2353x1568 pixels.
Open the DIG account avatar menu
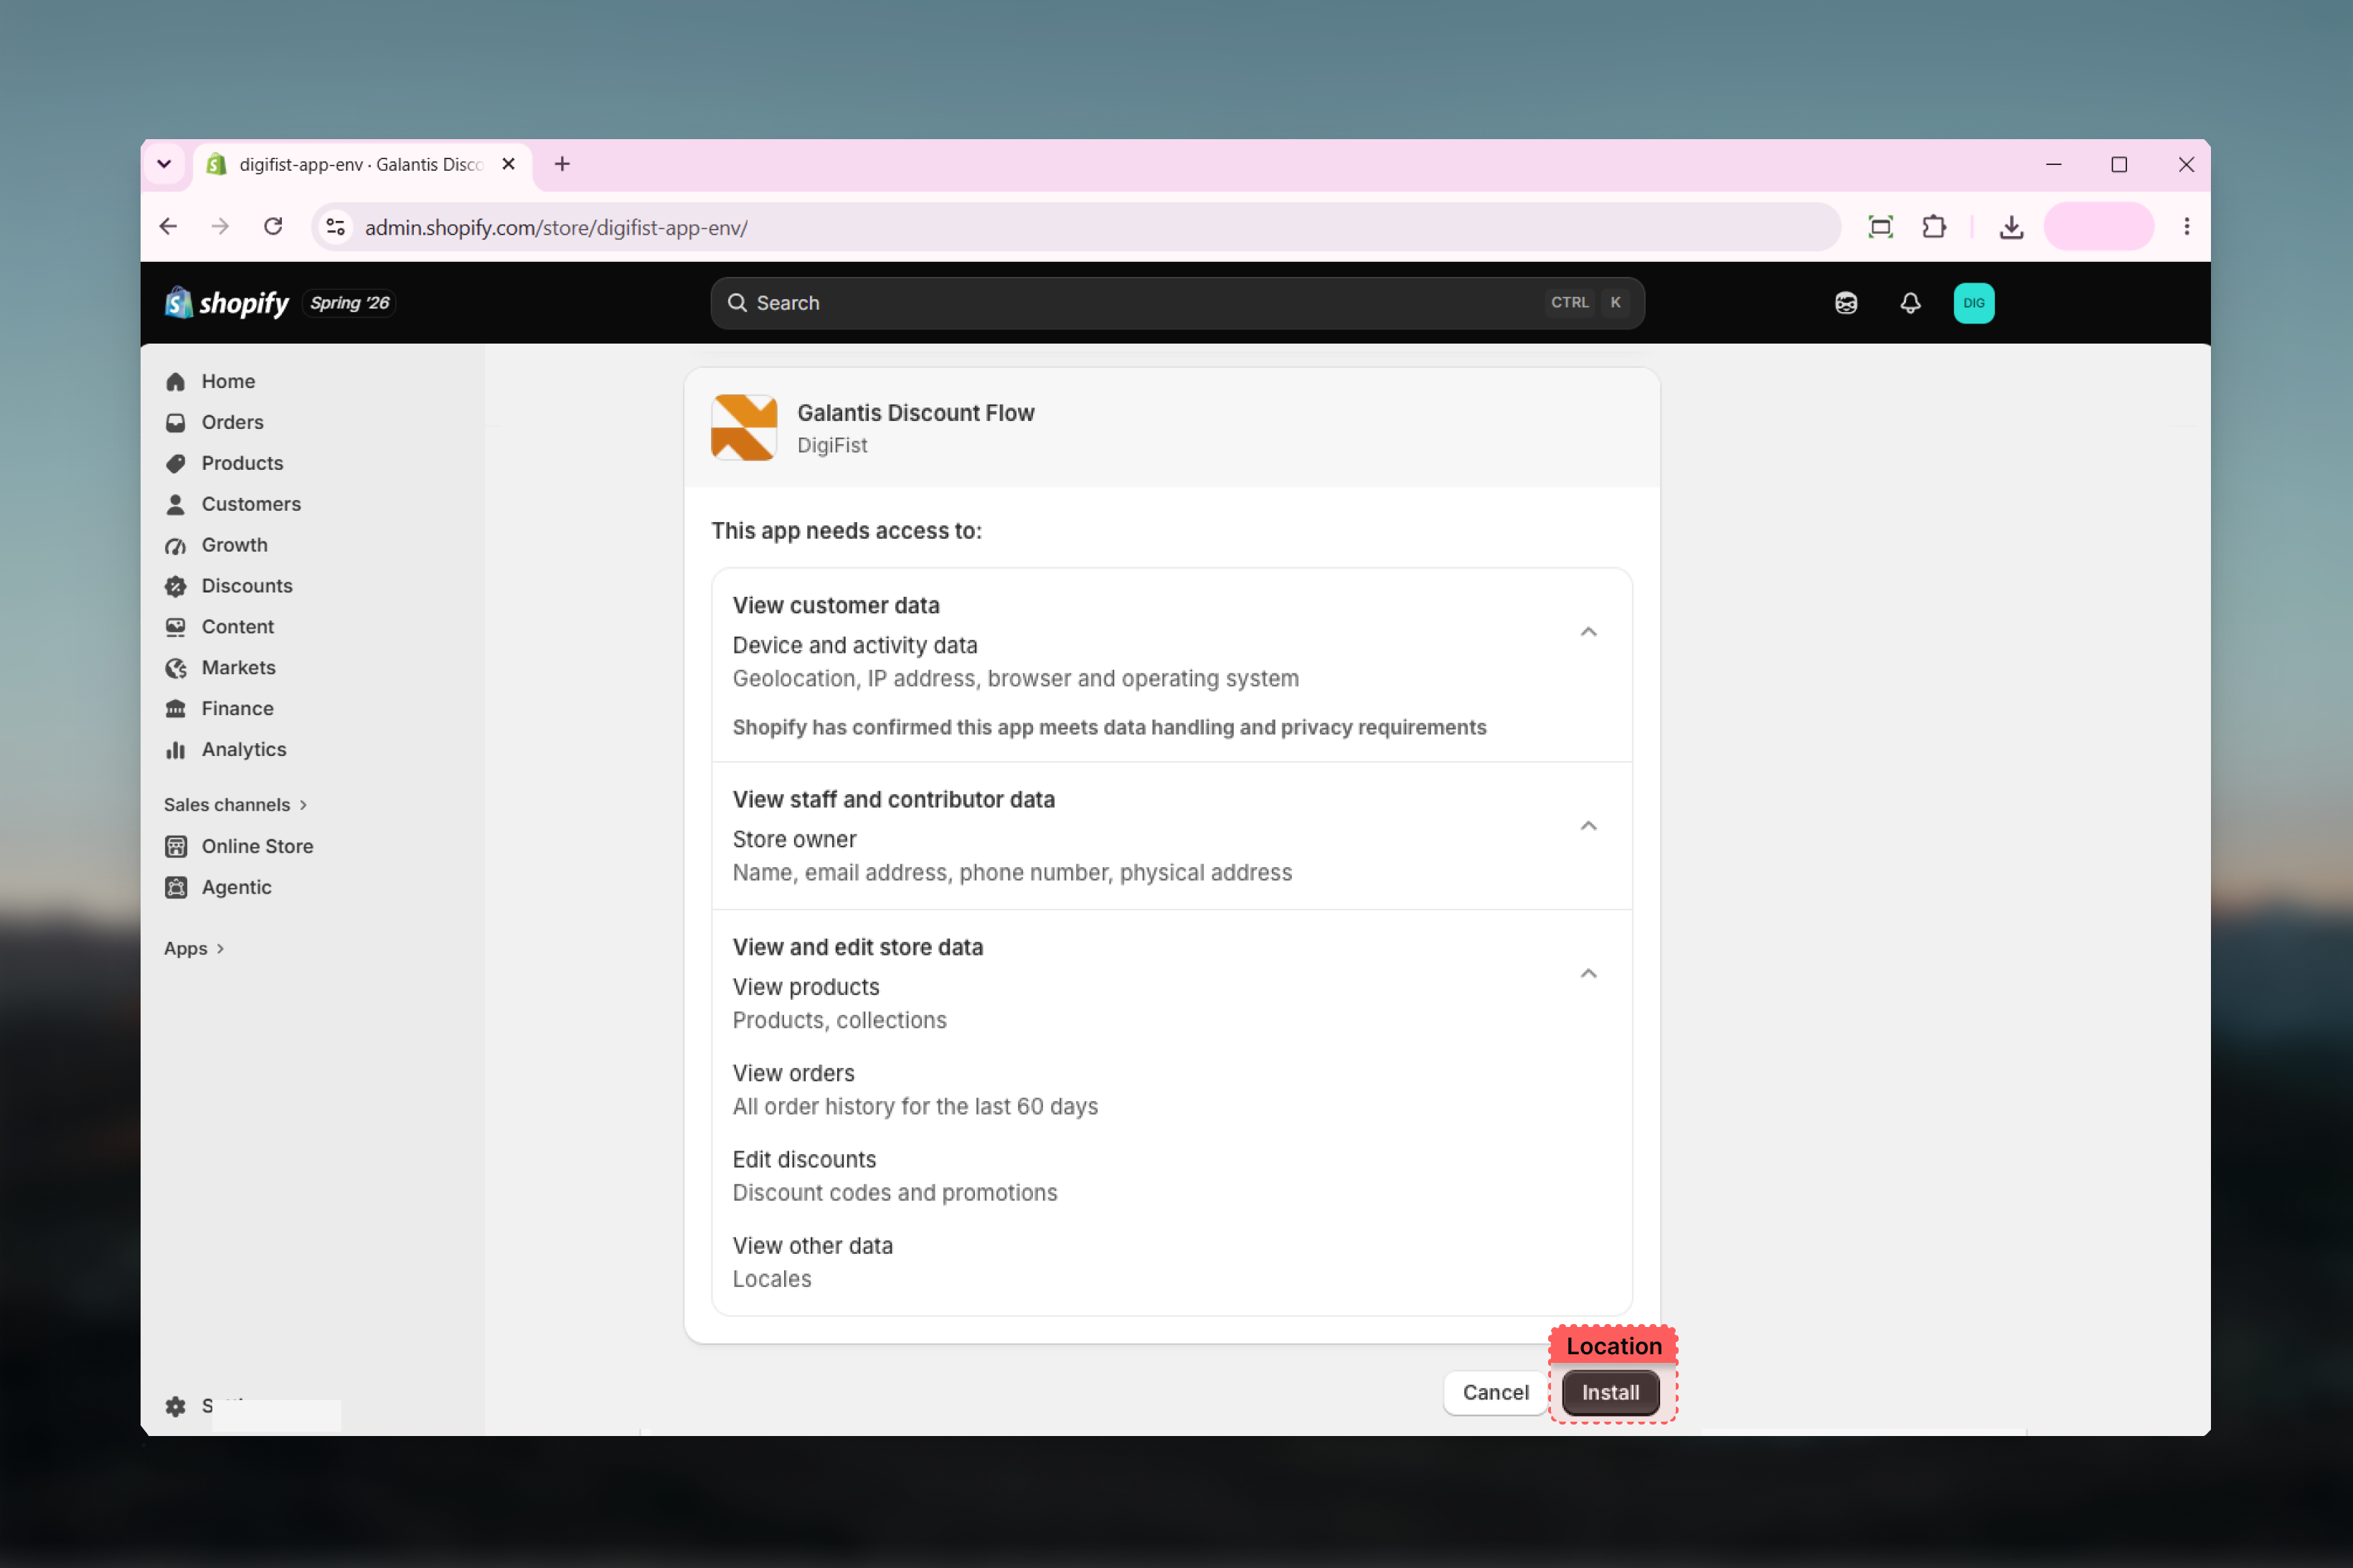[x=1973, y=303]
